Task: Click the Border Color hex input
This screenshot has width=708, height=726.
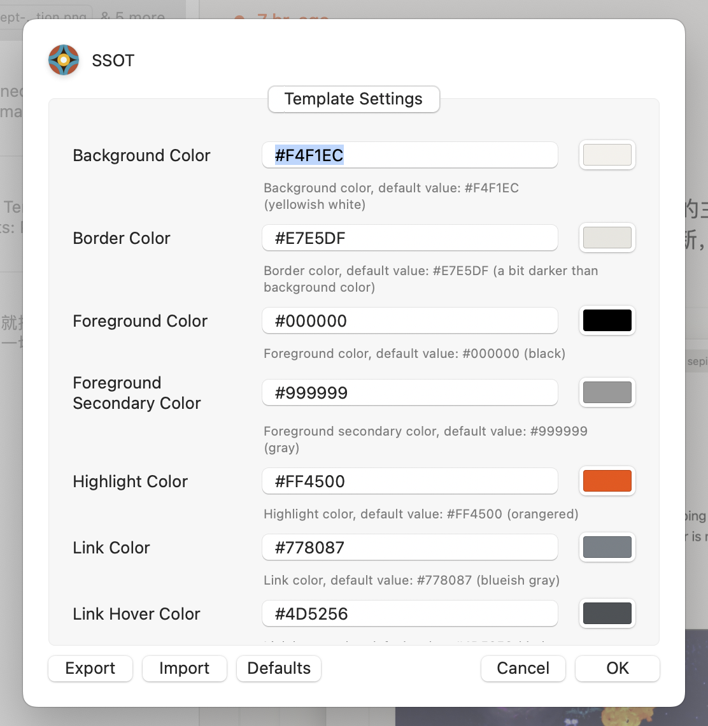Action: point(409,238)
